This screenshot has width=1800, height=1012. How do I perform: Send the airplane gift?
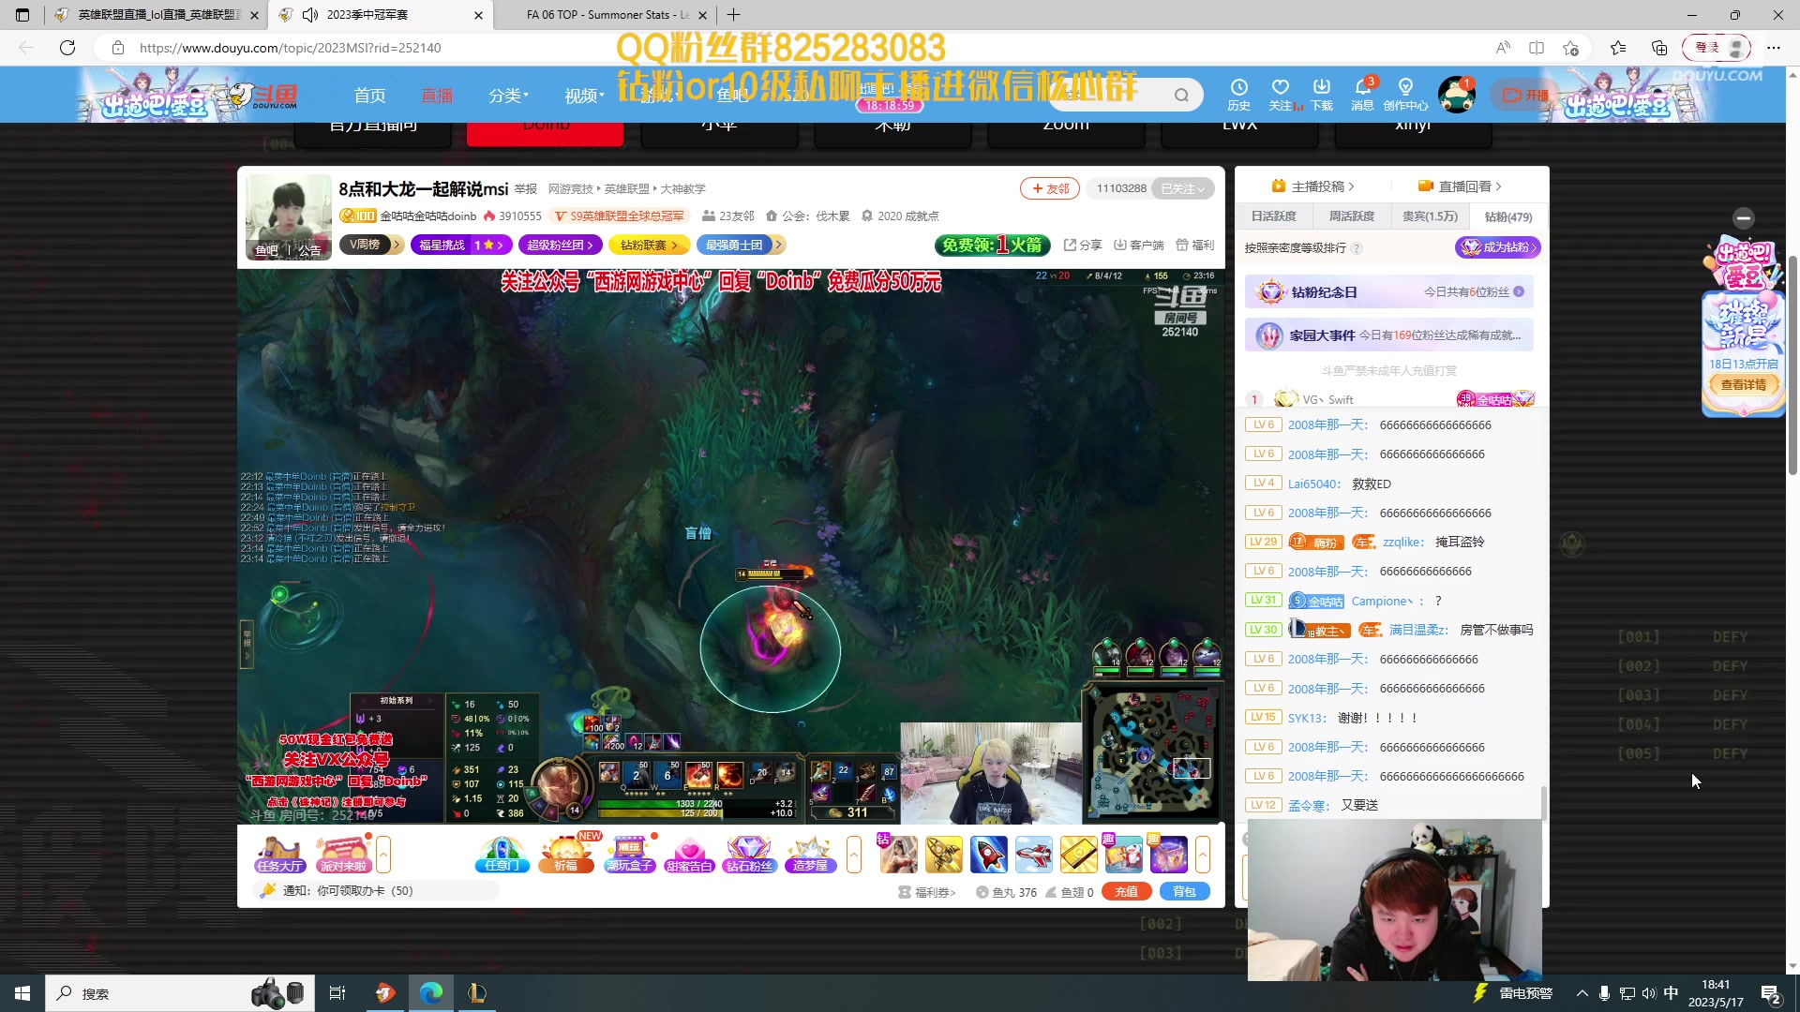click(x=1033, y=855)
